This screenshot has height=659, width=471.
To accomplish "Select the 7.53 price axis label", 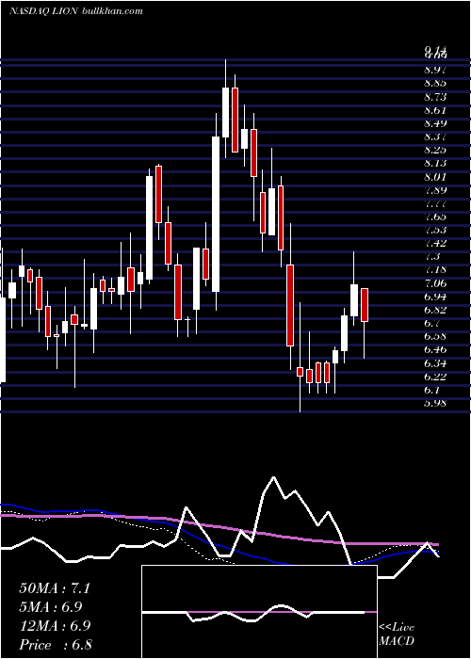I will click(435, 230).
